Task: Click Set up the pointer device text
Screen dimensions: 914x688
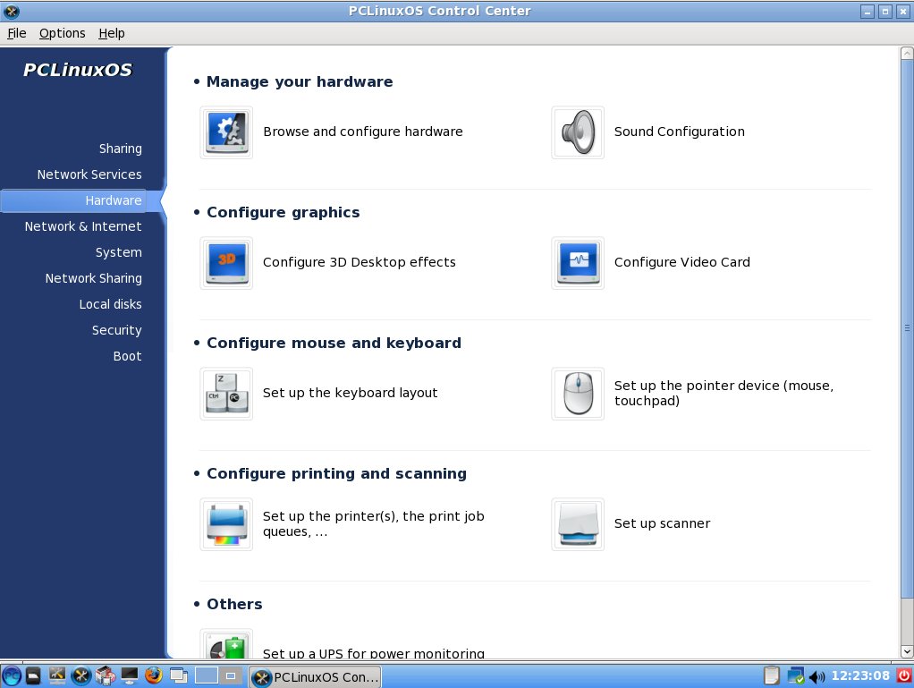Action: click(x=724, y=393)
